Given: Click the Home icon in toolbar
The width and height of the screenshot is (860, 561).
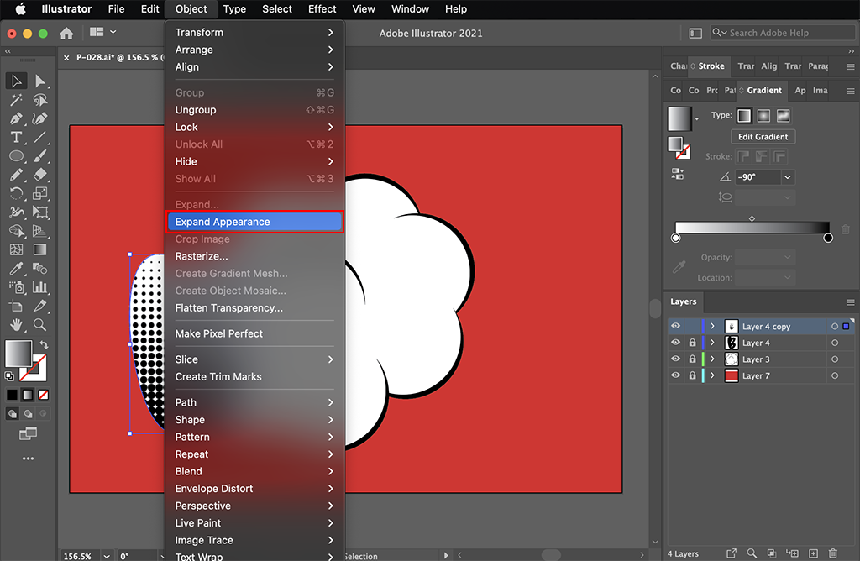Looking at the screenshot, I should pos(66,34).
